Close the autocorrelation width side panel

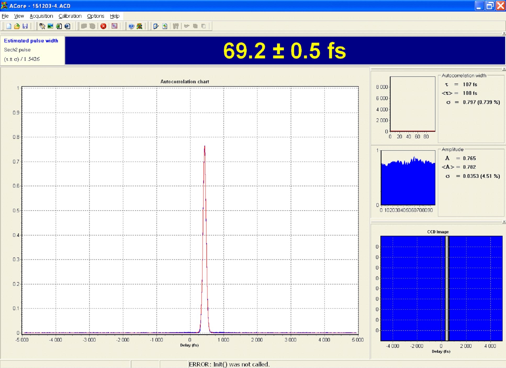point(504,69)
